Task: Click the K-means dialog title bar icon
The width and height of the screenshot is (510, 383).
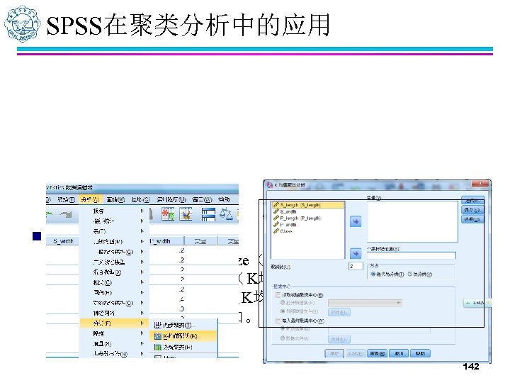Action: point(269,185)
